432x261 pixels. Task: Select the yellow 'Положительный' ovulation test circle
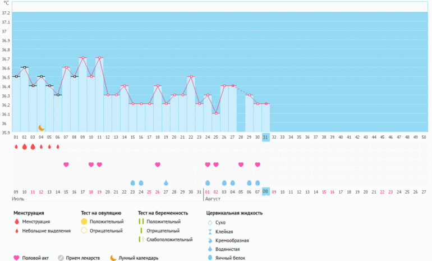(84, 222)
